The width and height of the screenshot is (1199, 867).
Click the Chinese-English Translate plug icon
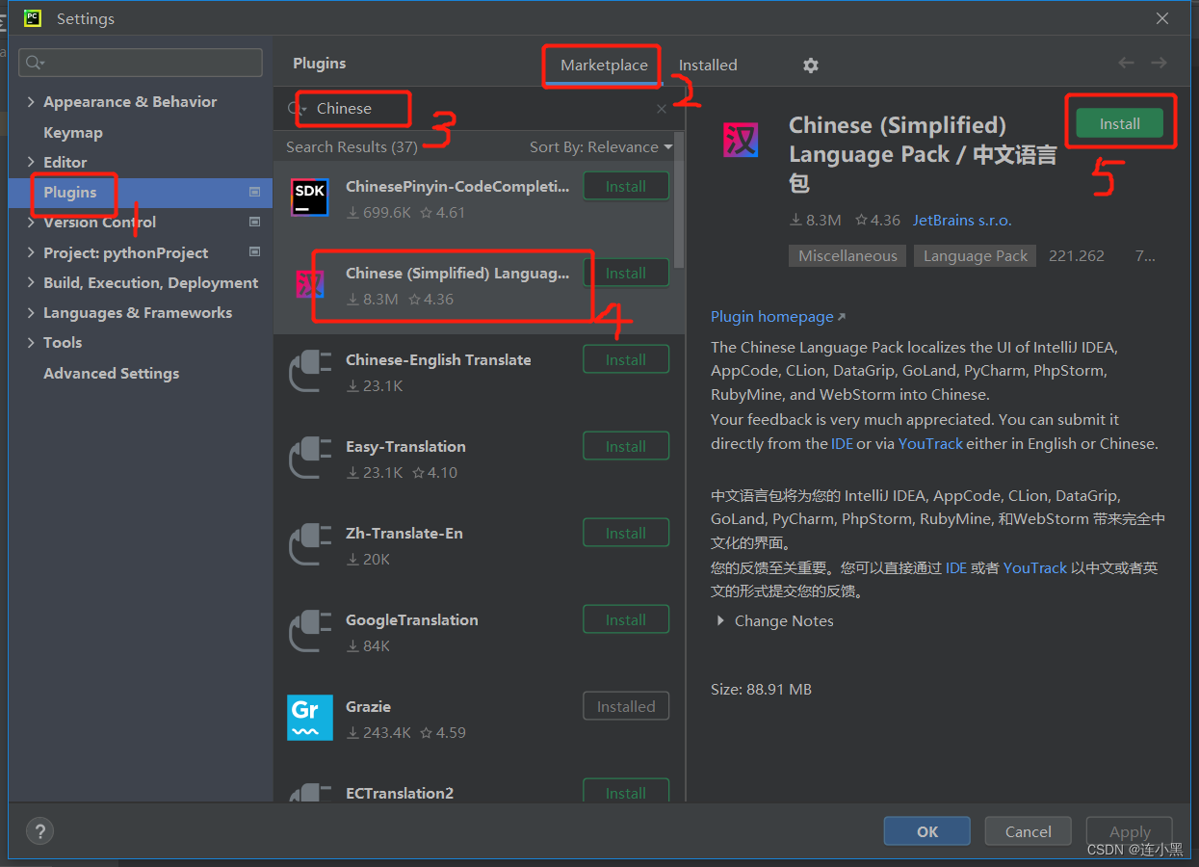[x=310, y=372]
